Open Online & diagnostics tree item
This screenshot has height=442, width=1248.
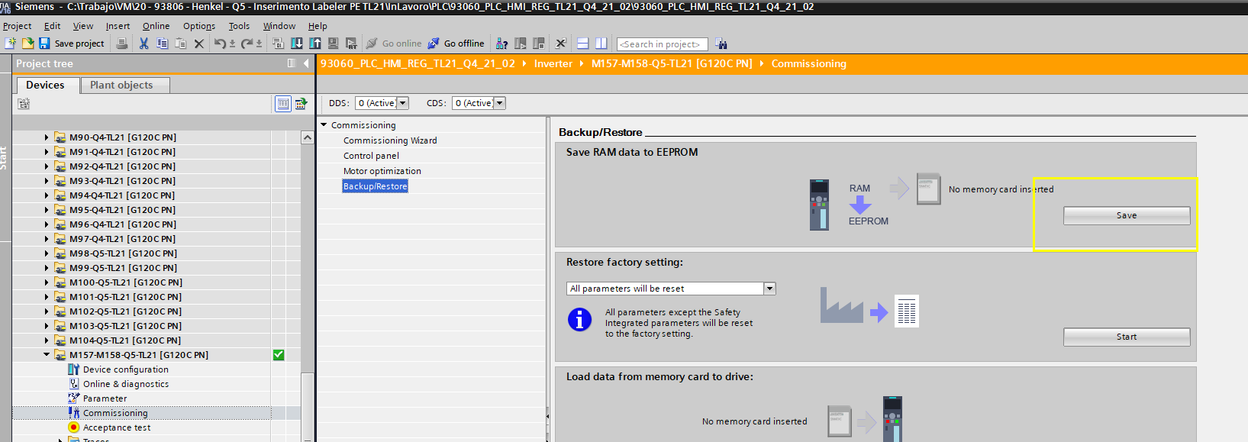[125, 384]
